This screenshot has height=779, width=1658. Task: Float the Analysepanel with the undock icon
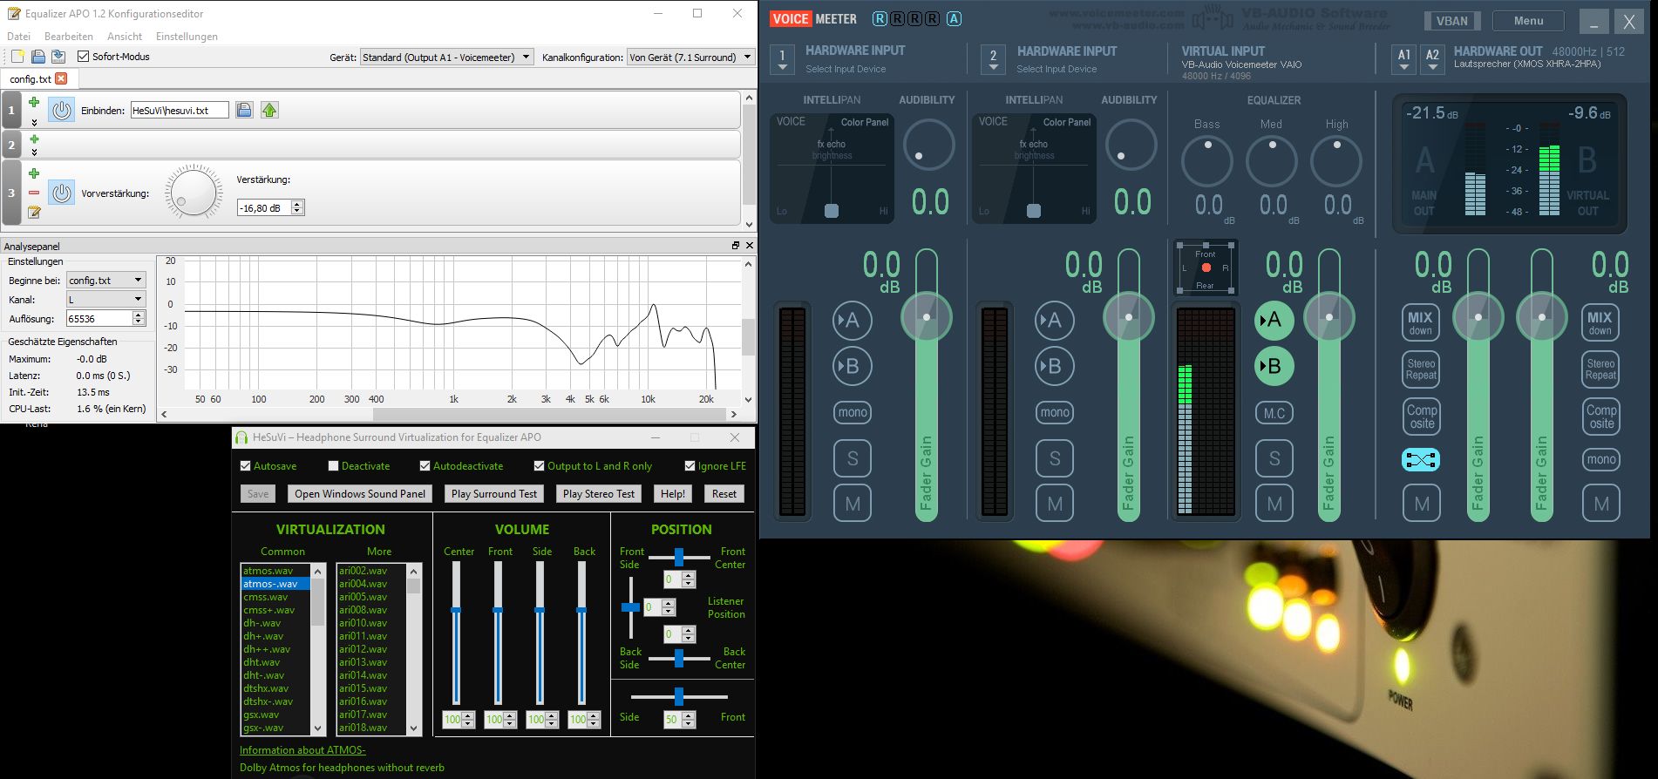736,246
